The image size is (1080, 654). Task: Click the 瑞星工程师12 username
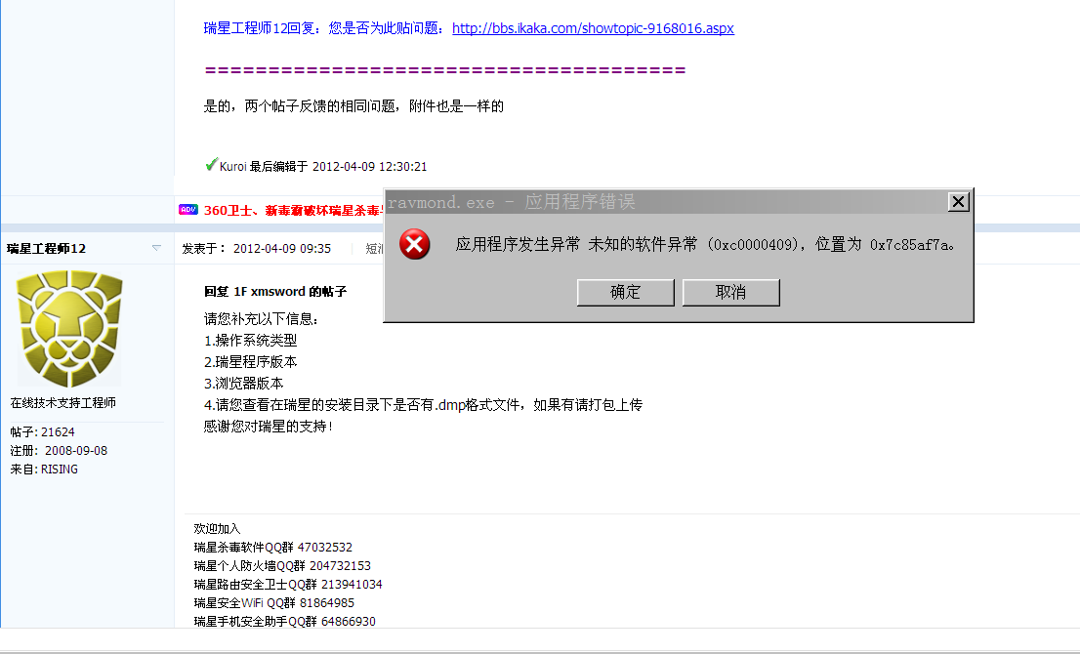click(x=47, y=249)
